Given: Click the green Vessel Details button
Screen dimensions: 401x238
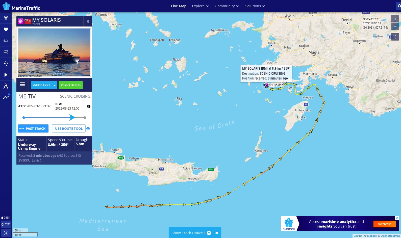Looking at the screenshot, I should [71, 85].
